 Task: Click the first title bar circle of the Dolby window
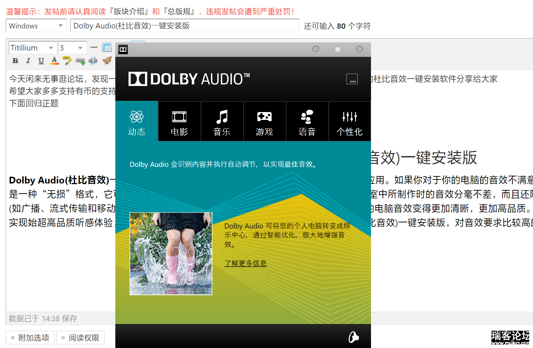(316, 49)
